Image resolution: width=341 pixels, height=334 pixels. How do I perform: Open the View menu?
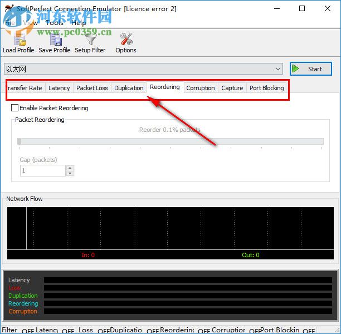31,23
